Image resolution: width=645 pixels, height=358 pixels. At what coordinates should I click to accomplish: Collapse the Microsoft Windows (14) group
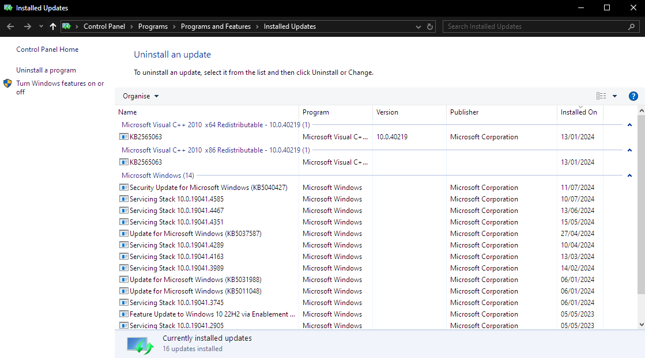click(629, 176)
